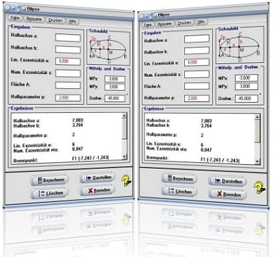Click Drehw. angle field in right window
The width and height of the screenshot is (273, 257).
[x=246, y=98]
